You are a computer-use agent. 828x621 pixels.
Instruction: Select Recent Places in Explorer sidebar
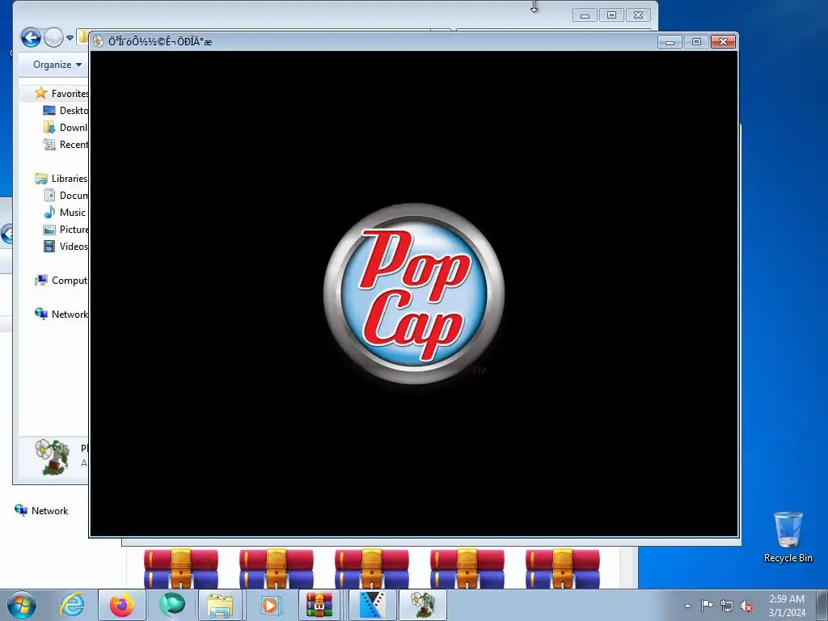(65, 144)
